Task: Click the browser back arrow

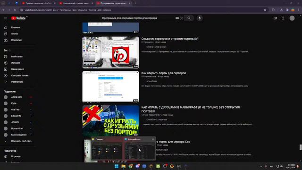Action: pyautogui.click(x=4, y=10)
